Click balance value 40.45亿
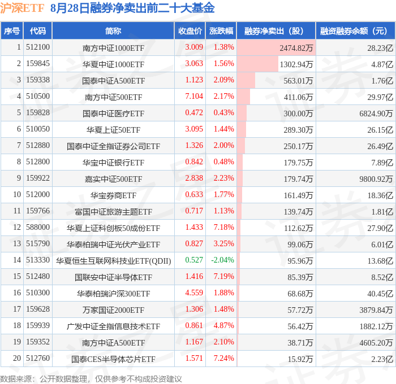 click(x=380, y=294)
